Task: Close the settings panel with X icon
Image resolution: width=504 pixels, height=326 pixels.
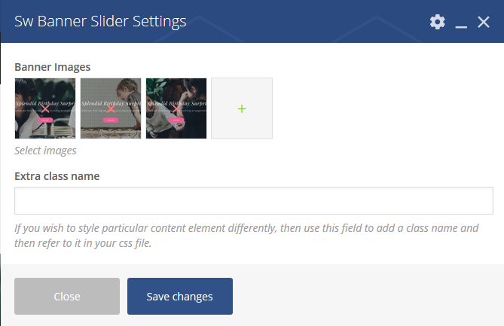Action: click(x=484, y=22)
